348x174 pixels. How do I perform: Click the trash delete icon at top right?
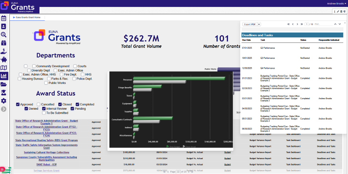pos(341,12)
